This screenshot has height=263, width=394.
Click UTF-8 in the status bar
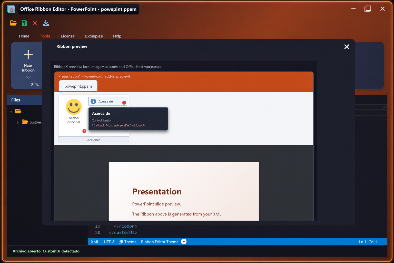click(x=109, y=242)
